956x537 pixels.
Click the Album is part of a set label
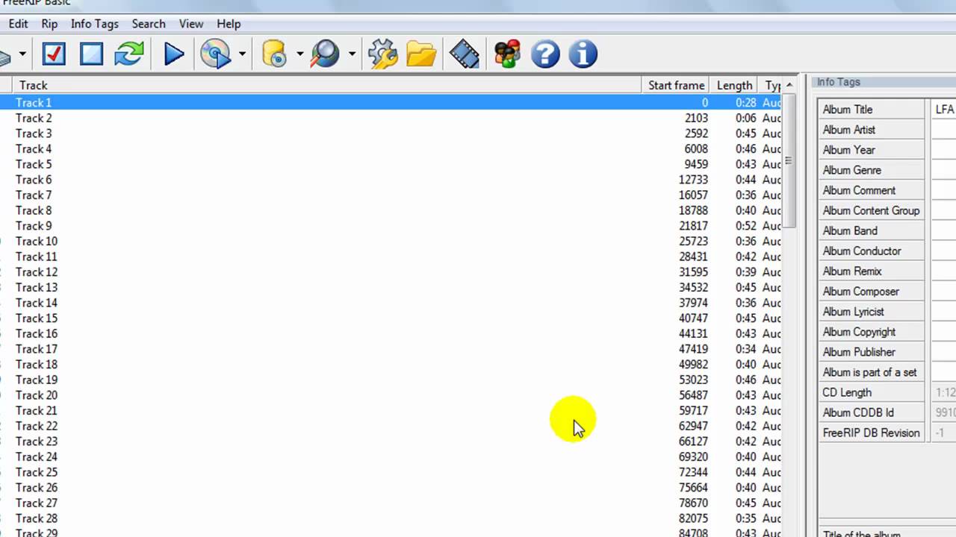pyautogui.click(x=869, y=371)
